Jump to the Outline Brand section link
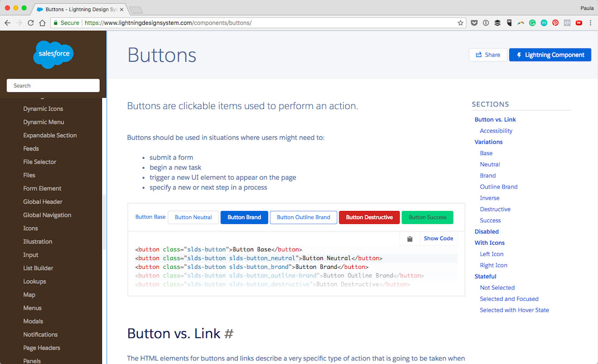The height and width of the screenshot is (364, 598). (x=498, y=187)
